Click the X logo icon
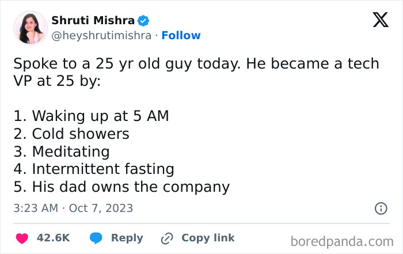The image size is (403, 254). click(380, 21)
